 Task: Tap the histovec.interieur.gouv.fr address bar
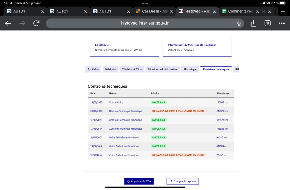click(x=145, y=23)
